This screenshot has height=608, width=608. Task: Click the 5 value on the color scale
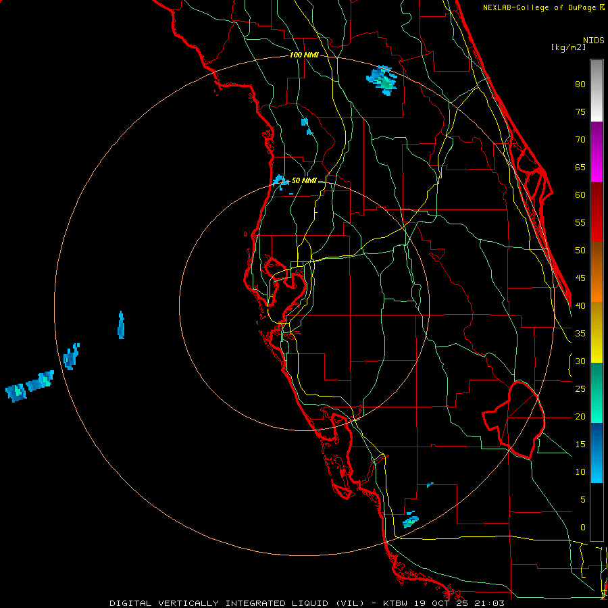tap(583, 499)
